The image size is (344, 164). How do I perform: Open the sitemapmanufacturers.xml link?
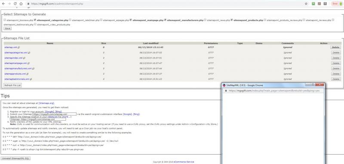(x=18, y=69)
